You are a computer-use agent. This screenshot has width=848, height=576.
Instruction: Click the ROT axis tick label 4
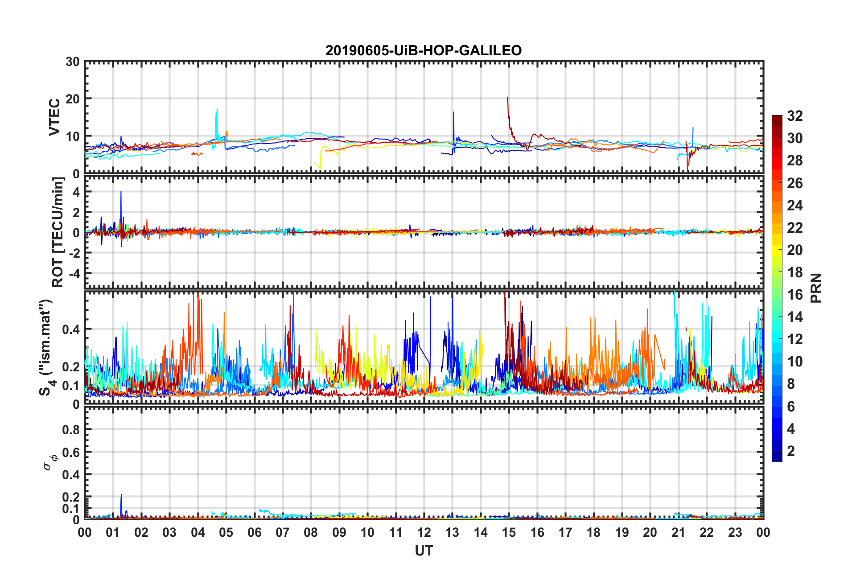tap(76, 192)
